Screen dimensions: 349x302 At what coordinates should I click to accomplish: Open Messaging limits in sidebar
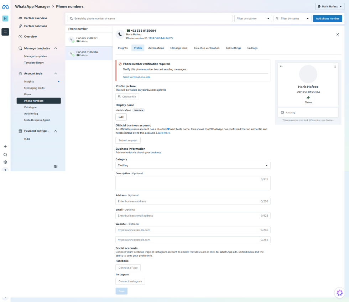click(34, 88)
